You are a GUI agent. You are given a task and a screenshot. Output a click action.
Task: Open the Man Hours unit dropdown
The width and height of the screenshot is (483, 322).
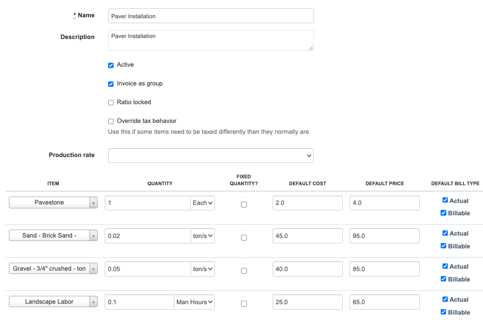pyautogui.click(x=195, y=302)
